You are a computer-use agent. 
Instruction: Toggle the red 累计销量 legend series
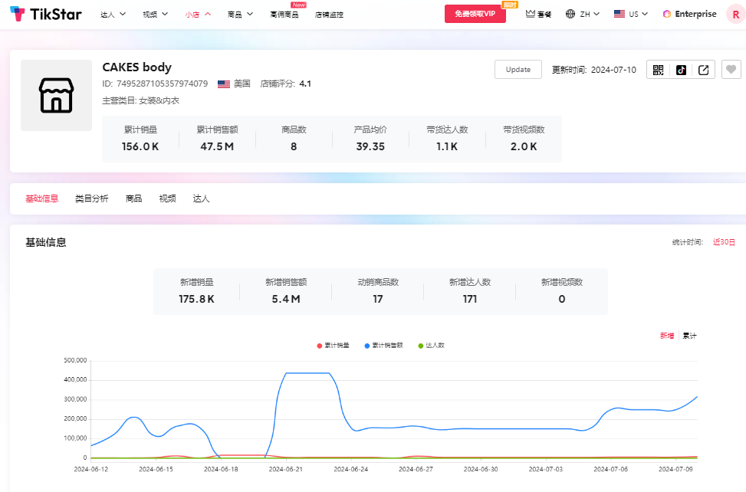pyautogui.click(x=333, y=346)
